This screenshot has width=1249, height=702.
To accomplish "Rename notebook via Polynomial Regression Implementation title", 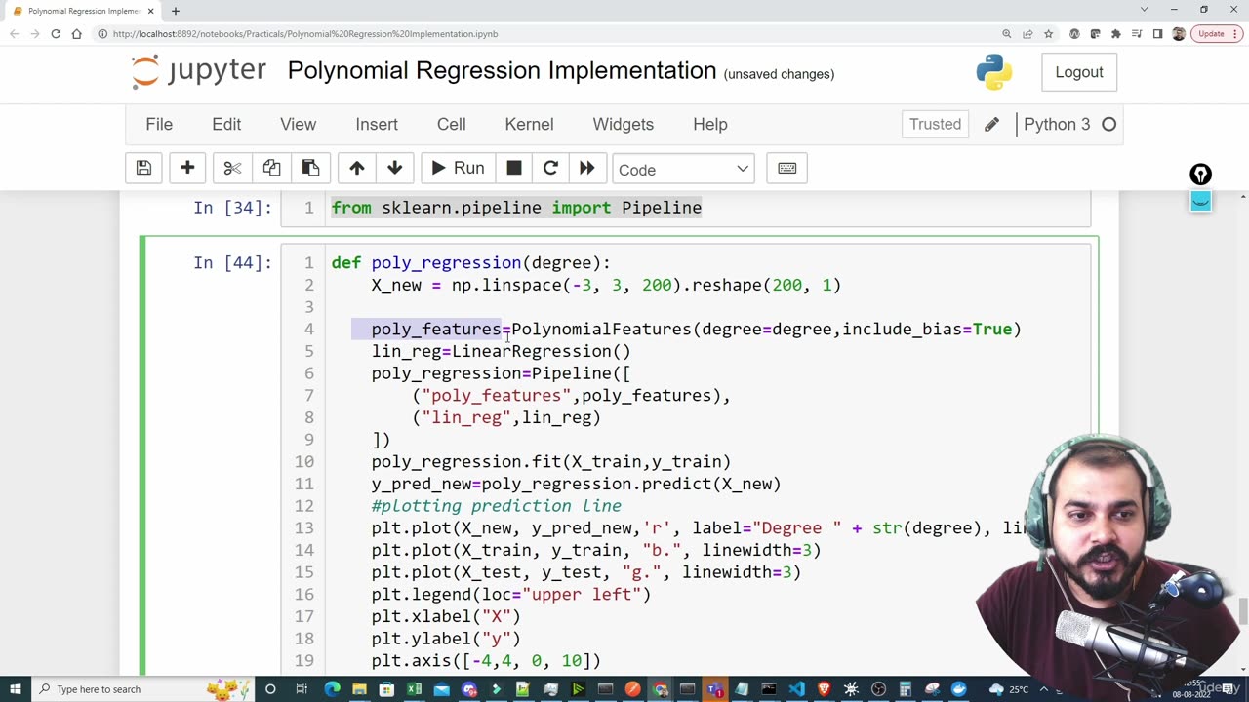I will click(x=502, y=70).
